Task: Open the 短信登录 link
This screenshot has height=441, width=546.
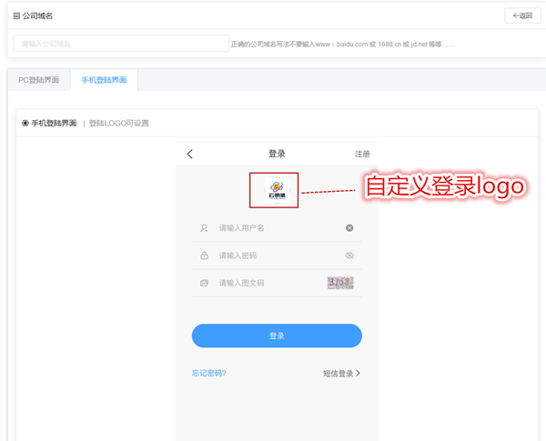Action: click(x=338, y=374)
